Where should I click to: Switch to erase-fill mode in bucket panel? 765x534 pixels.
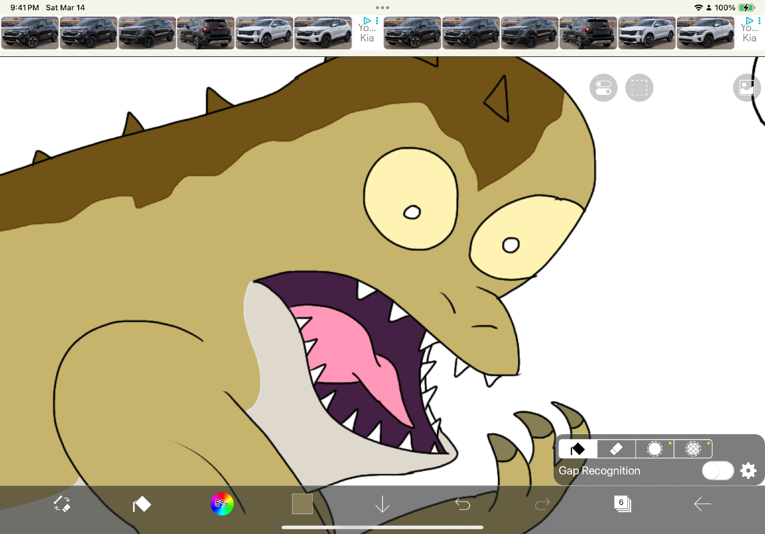[616, 449]
